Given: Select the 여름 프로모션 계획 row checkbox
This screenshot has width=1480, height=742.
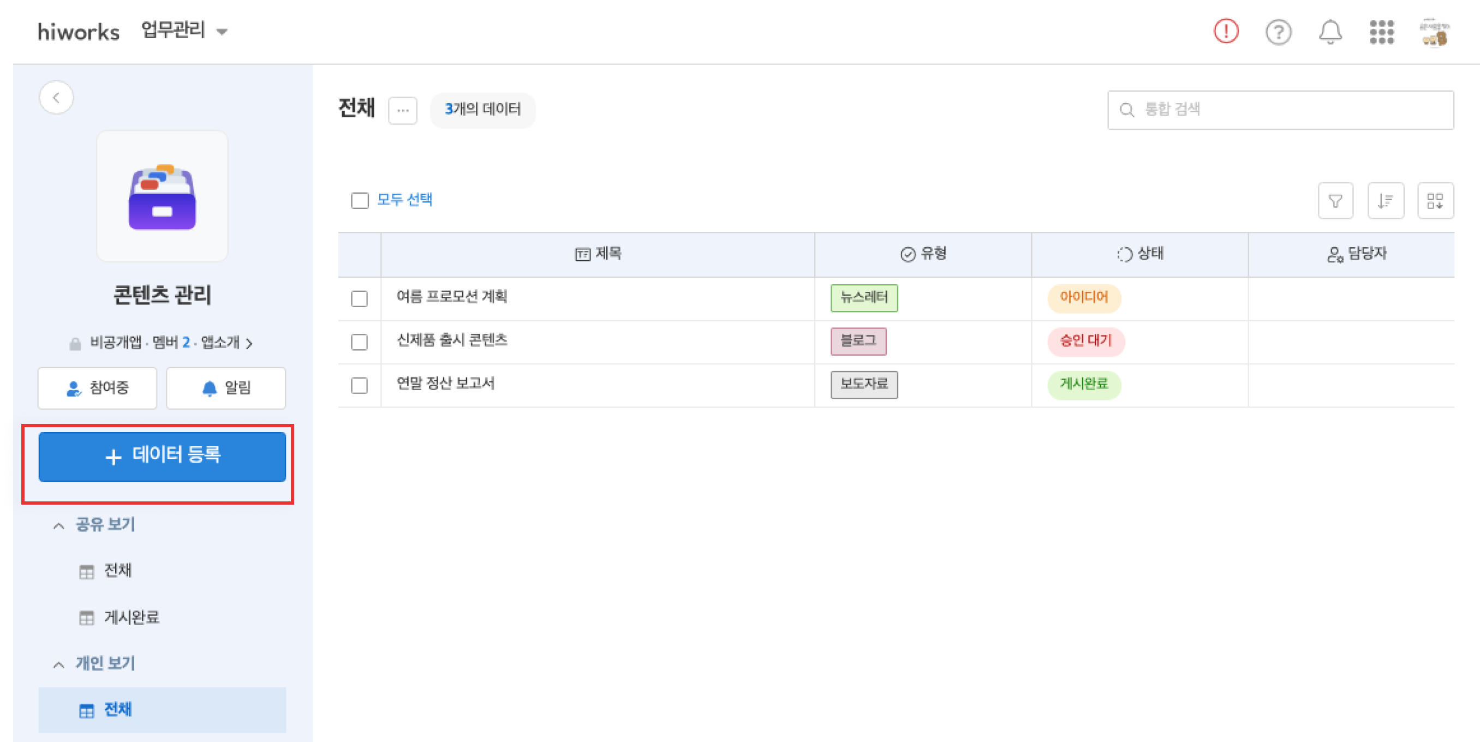Looking at the screenshot, I should (x=360, y=298).
